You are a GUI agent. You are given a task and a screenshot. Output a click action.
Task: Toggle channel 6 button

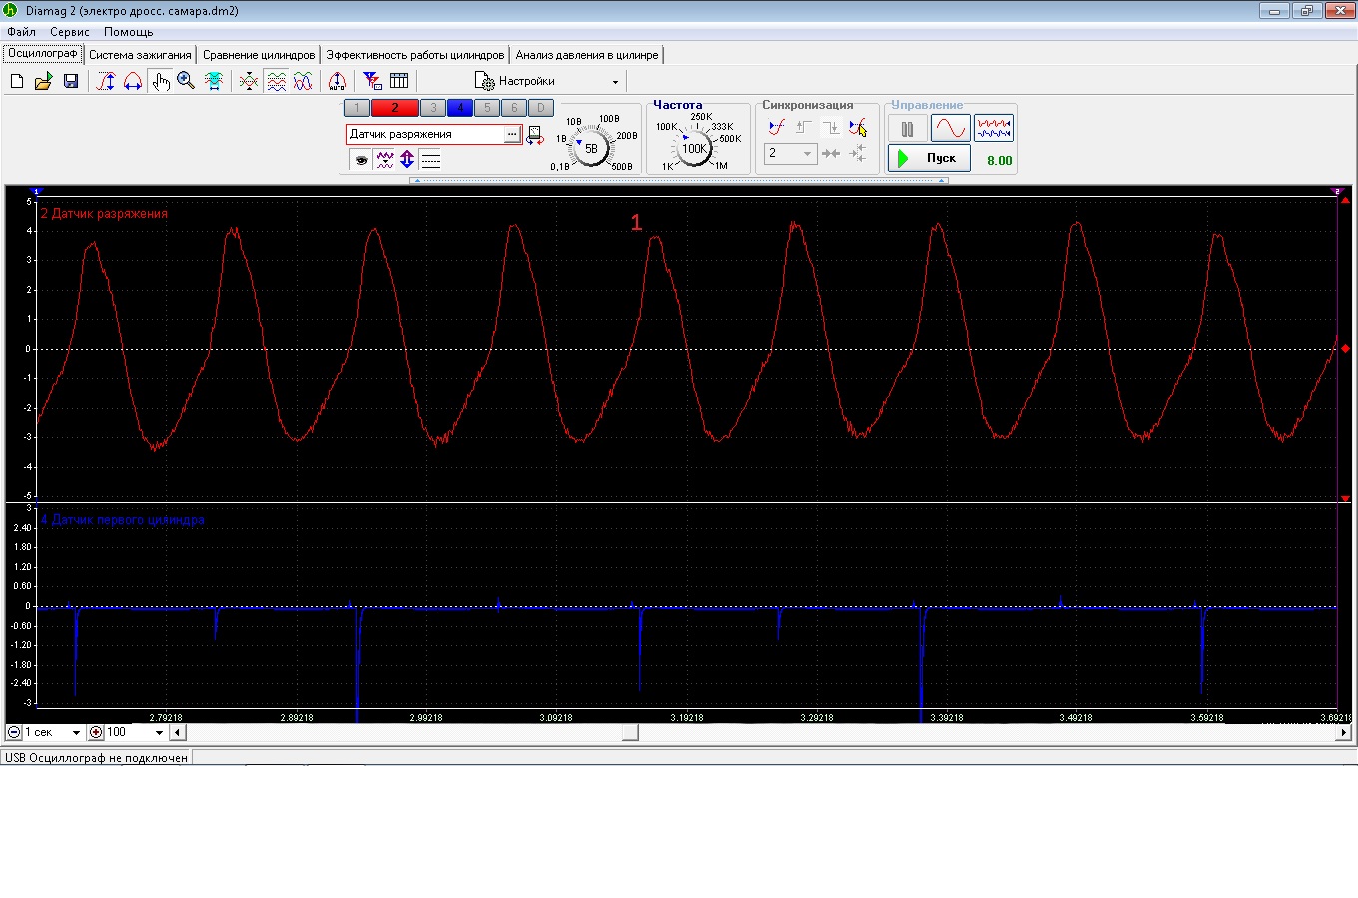[x=514, y=108]
